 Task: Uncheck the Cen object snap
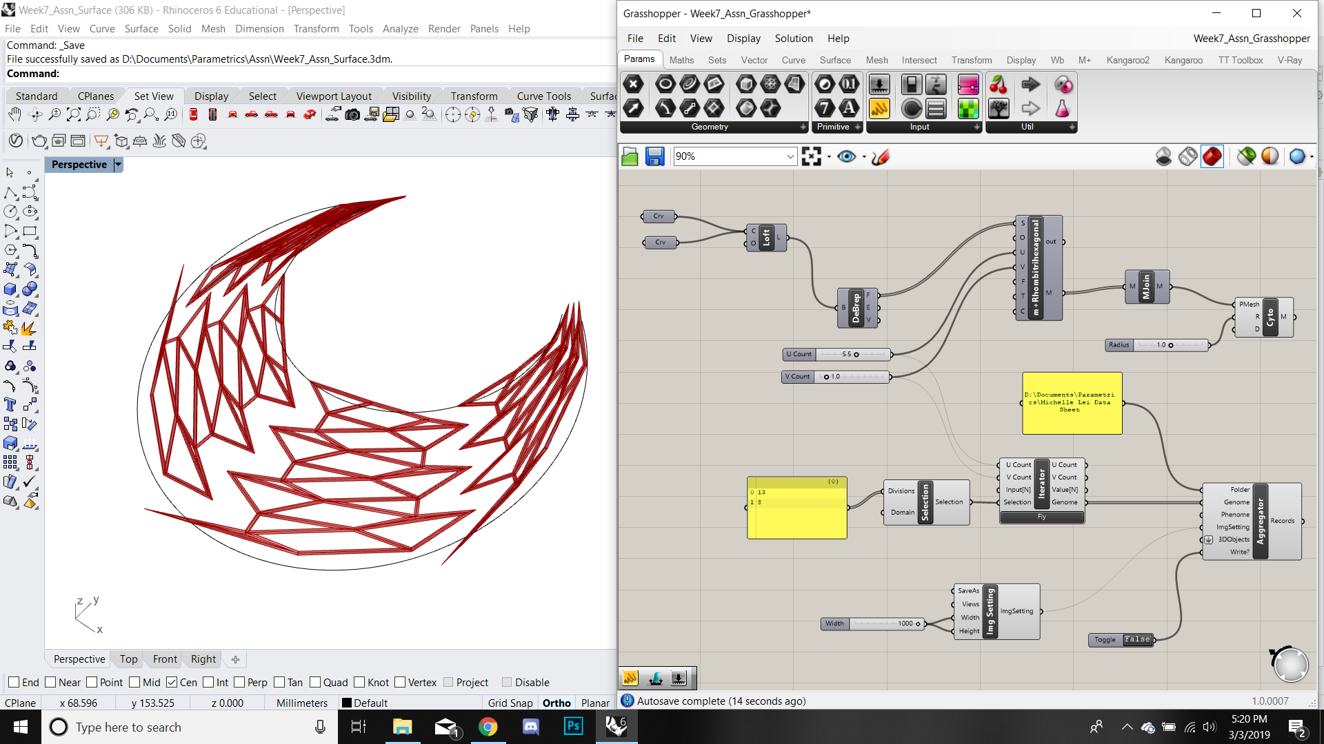[172, 682]
